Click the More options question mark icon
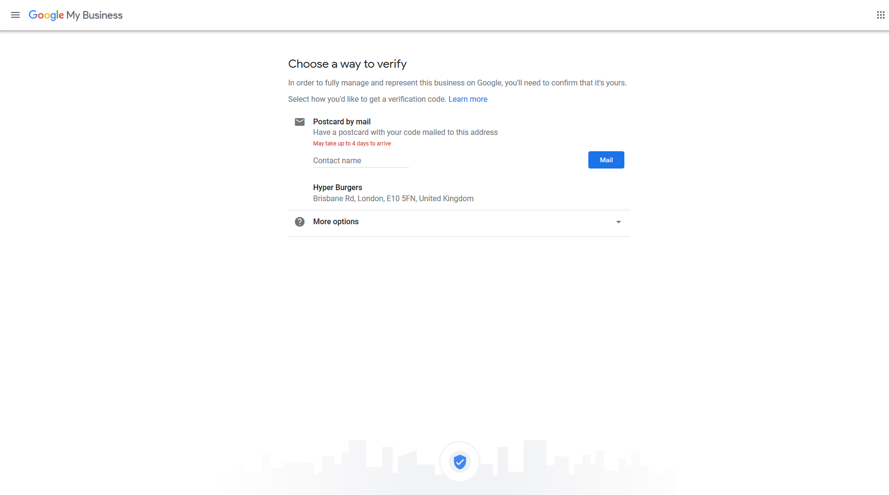Viewport: 889px width, 495px height. [300, 222]
